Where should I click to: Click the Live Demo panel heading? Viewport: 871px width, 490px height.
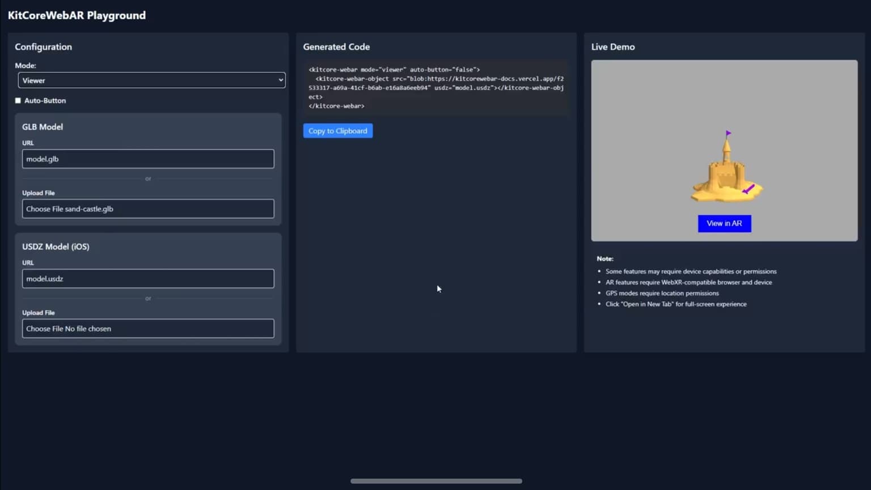[x=612, y=47]
